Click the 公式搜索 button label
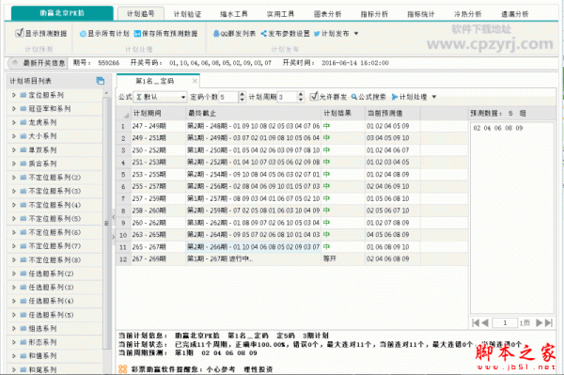 pyautogui.click(x=372, y=97)
